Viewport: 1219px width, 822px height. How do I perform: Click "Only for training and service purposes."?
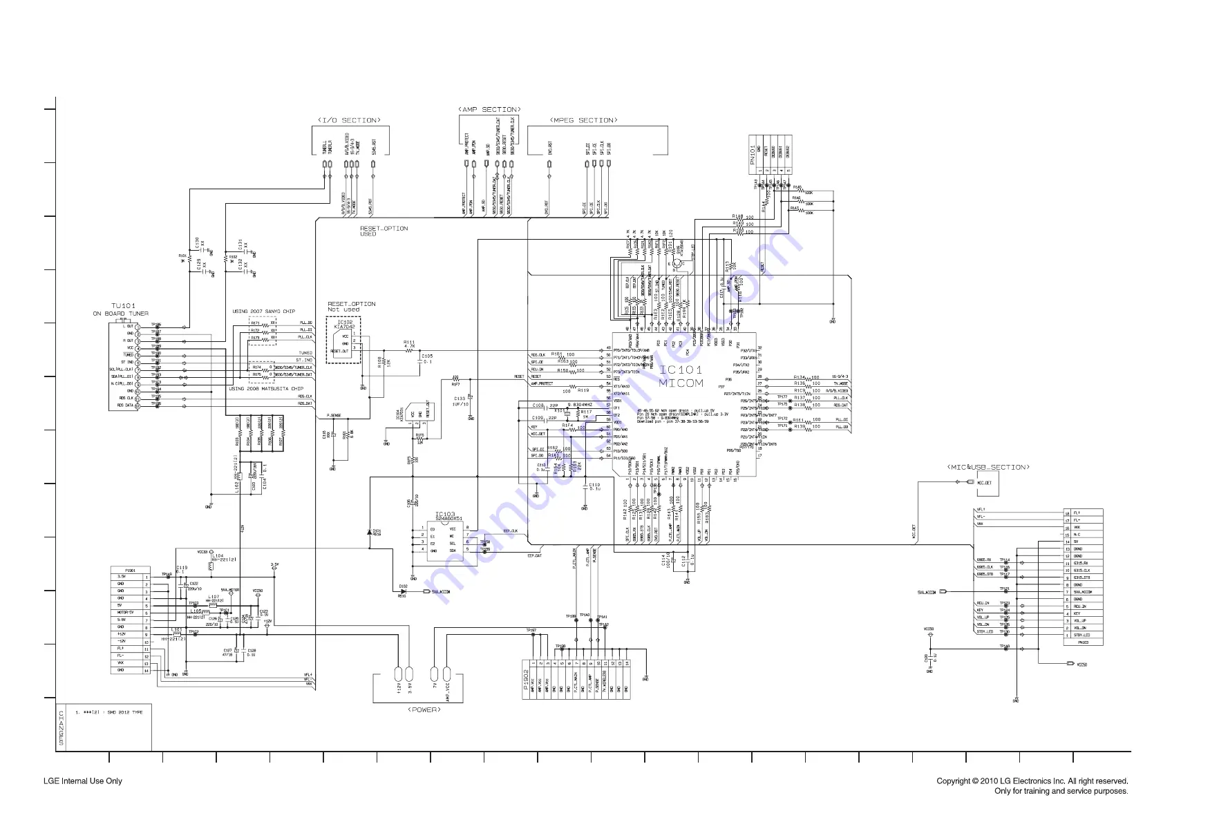tap(1061, 792)
